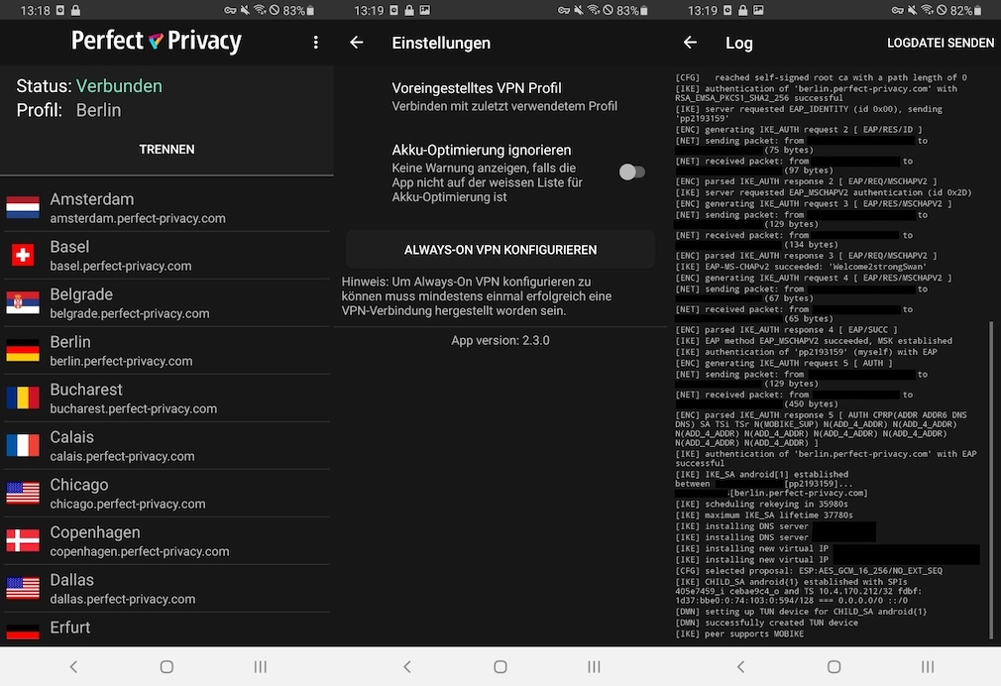Tap the Dutch flag beside Amsterdam

22,207
